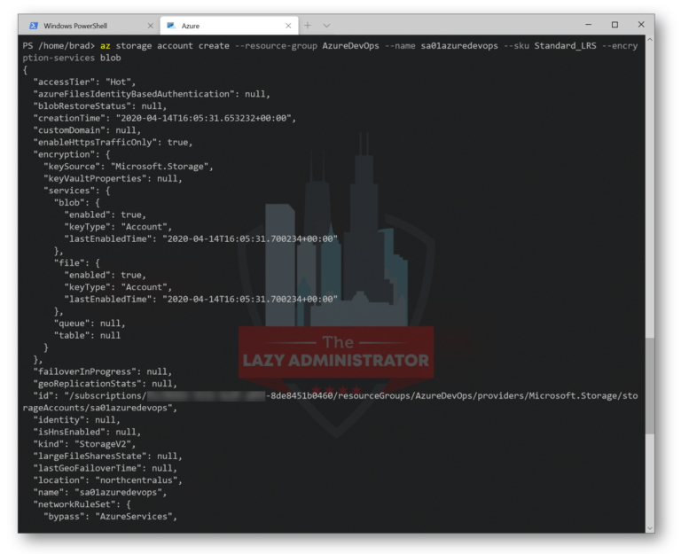Click the "blobRestoreStatus": null line
Image resolution: width=681 pixels, height=554 pixels.
(x=100, y=106)
